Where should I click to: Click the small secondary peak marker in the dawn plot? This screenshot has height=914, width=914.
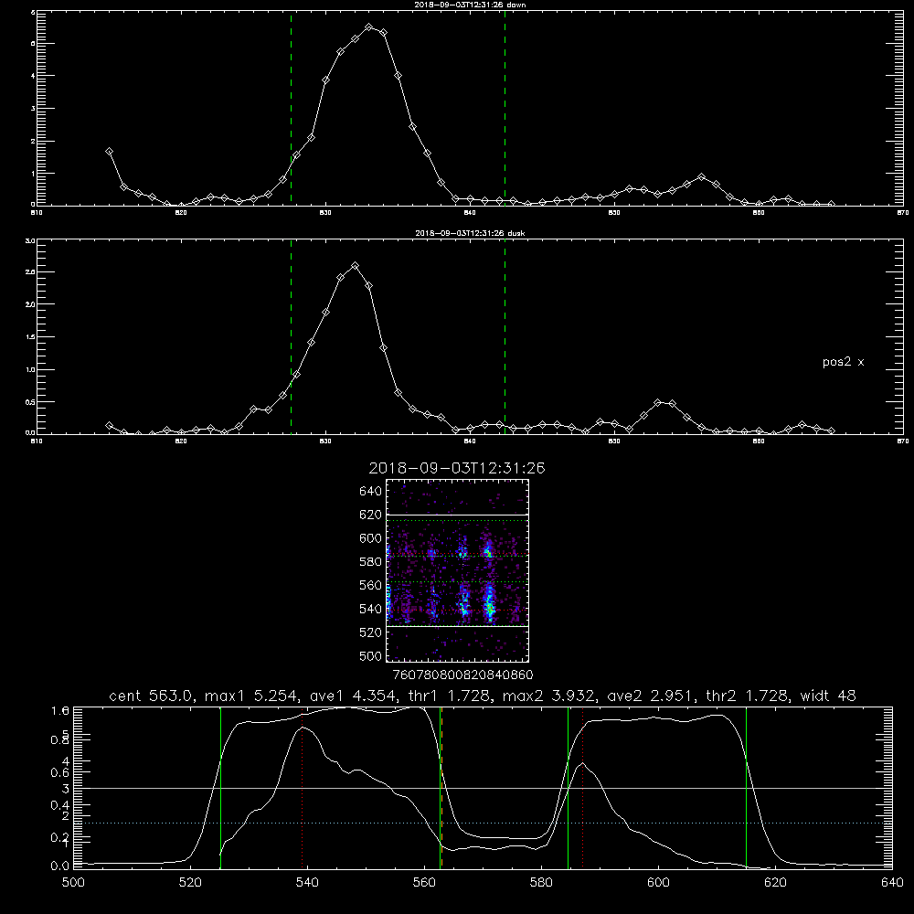point(701,177)
